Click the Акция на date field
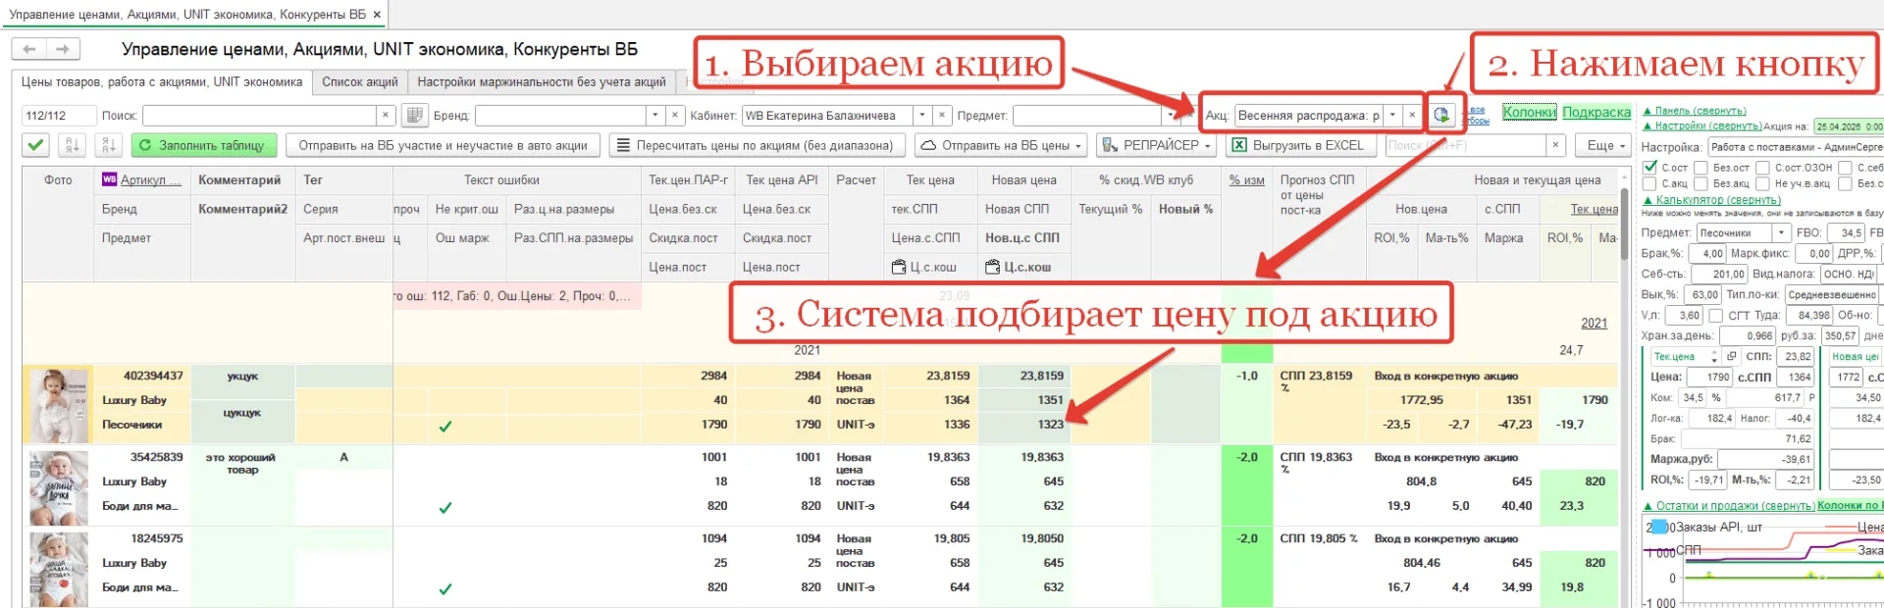 pos(1848,127)
